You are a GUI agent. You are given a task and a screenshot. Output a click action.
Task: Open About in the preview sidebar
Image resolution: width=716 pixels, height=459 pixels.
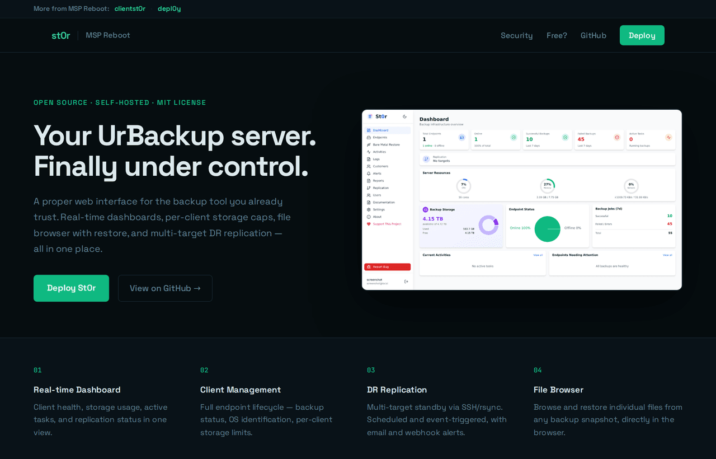(x=387, y=217)
